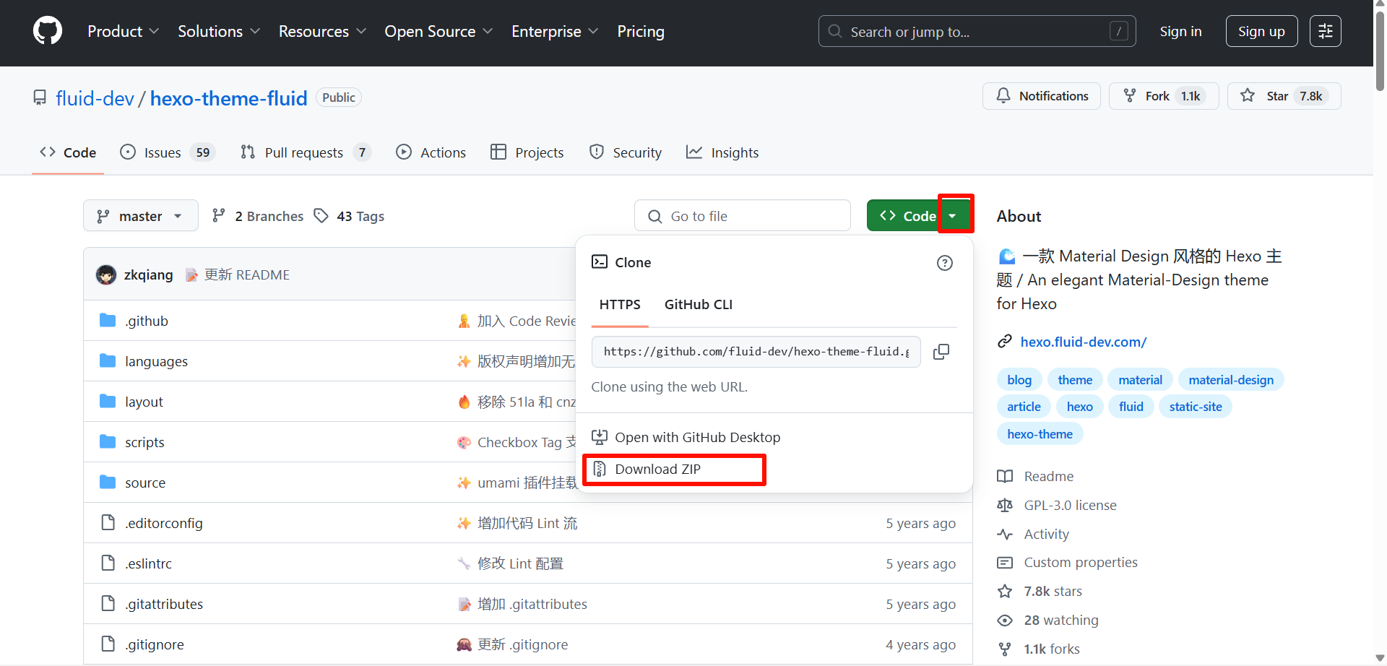Expand the Open Source menu
The height and width of the screenshot is (666, 1387).
tap(438, 31)
